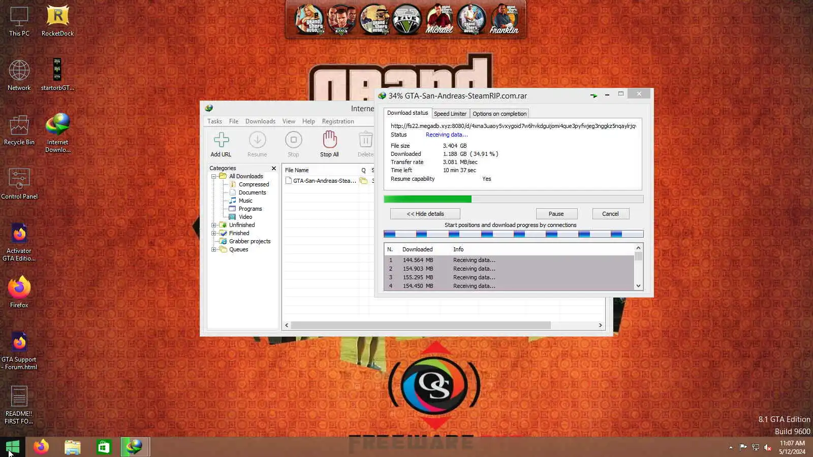Select the GTA-San-Andreas file row
813x457 pixels.
coord(329,181)
